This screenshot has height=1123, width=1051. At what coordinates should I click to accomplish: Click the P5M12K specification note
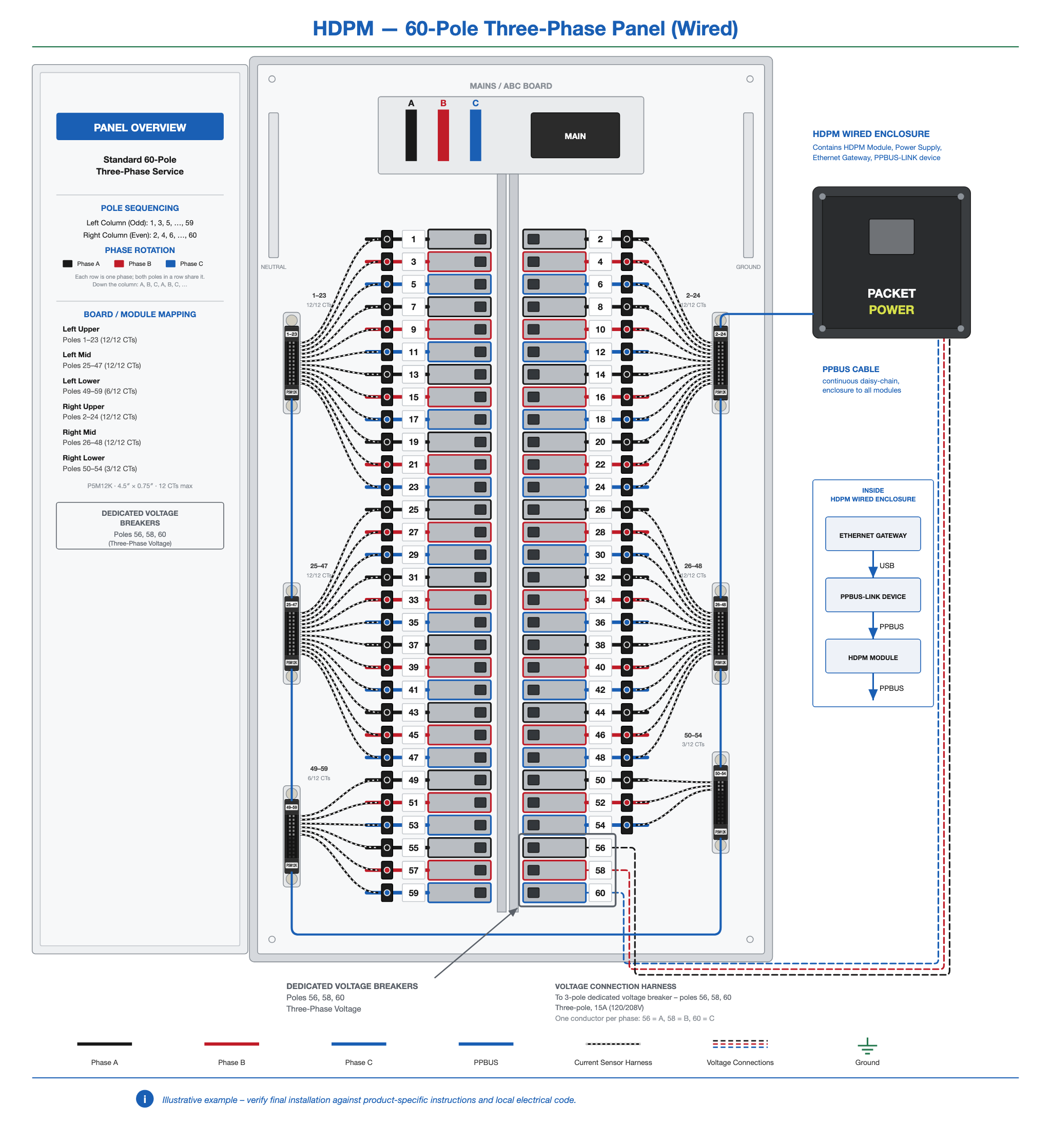(140, 486)
